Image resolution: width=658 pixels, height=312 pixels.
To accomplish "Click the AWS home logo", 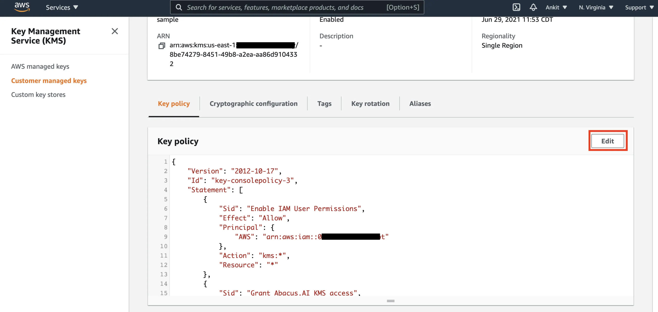I will click(22, 7).
